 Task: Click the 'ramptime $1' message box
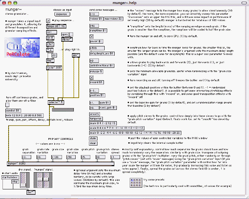tap(98, 31)
